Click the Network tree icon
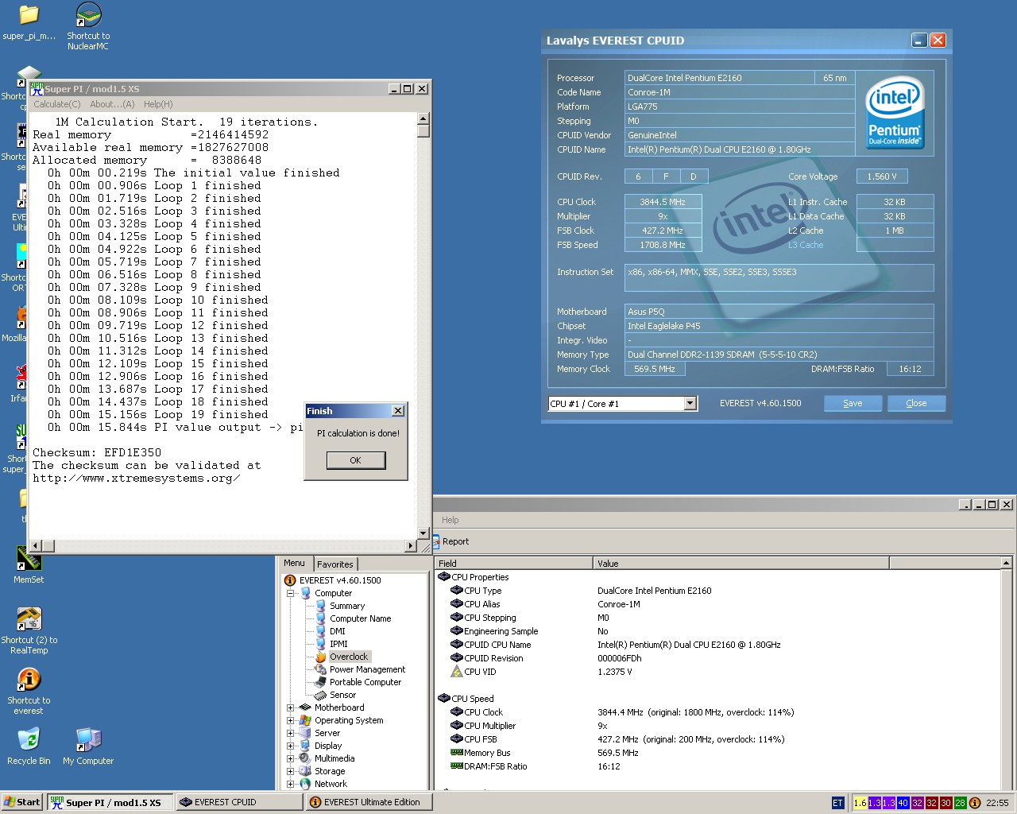 tap(305, 784)
